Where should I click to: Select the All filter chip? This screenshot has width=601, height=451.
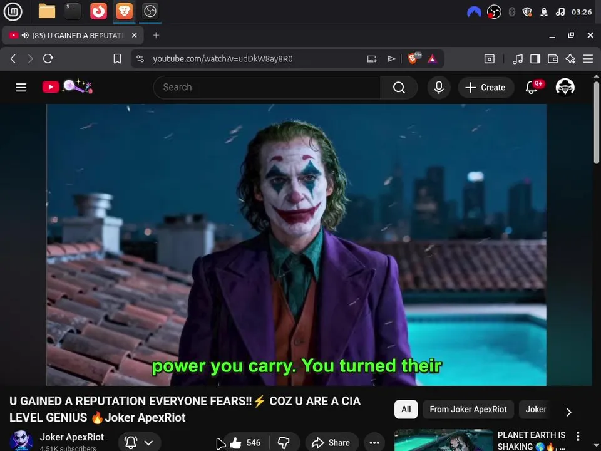pyautogui.click(x=406, y=409)
